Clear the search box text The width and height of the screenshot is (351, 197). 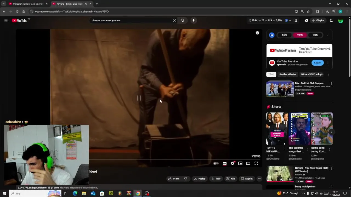coord(174,20)
